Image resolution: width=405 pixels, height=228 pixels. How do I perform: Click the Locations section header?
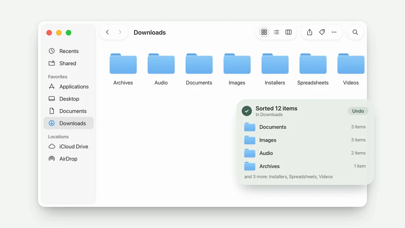58,137
